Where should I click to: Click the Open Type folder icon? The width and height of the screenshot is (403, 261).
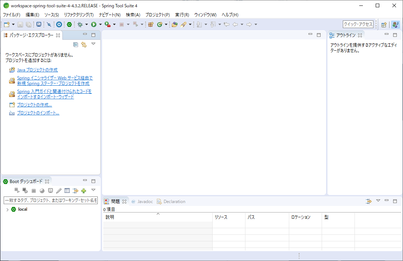175,24
